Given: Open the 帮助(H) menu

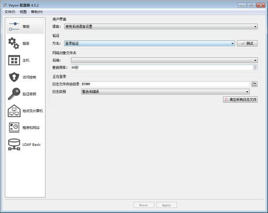Looking at the screenshot, I should point(37,12).
